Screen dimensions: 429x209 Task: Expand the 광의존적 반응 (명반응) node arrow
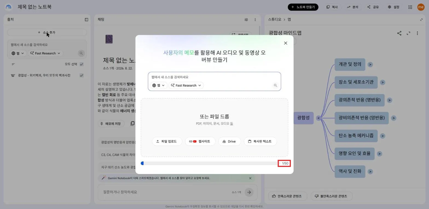point(389,100)
